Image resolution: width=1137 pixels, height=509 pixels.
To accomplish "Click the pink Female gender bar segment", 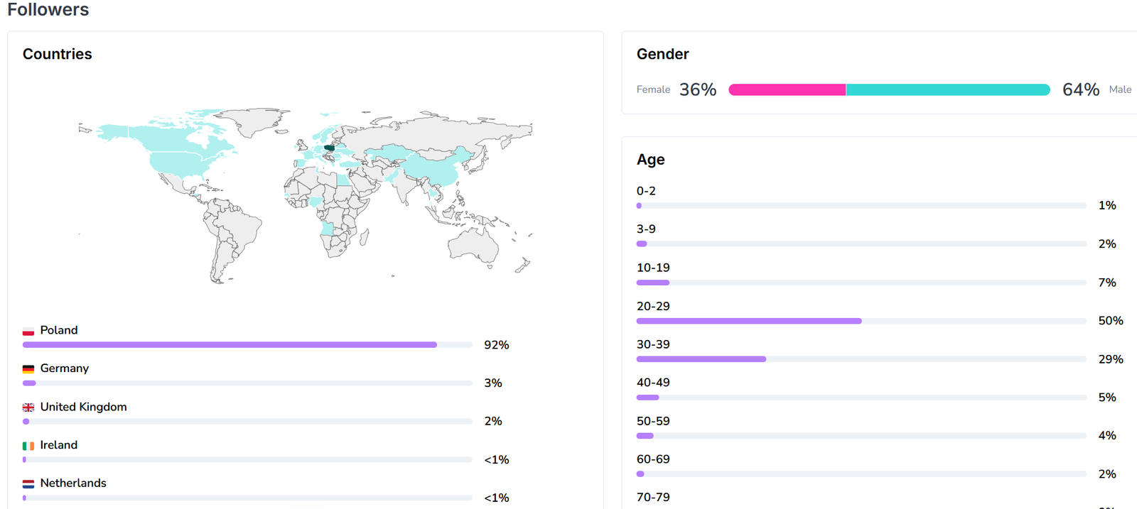I will click(x=787, y=89).
